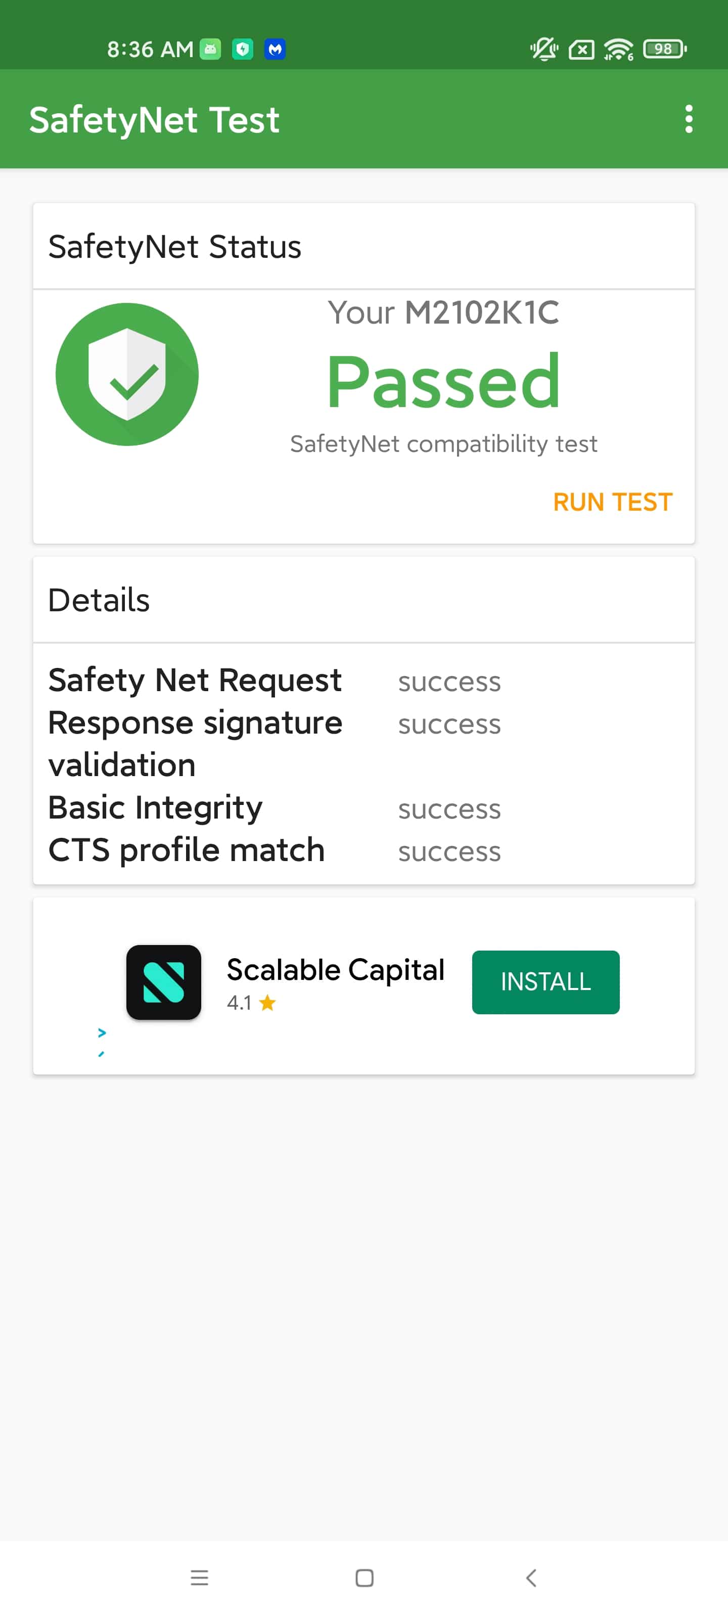Viewport: 728px width, 1618px height.
Task: Tap the Scalable Capital ad title
Action: 335,969
